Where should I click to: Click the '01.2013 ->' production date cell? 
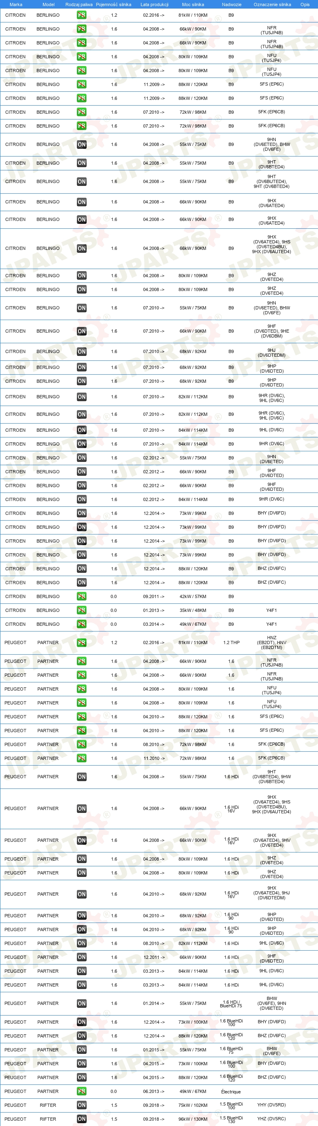point(154,610)
